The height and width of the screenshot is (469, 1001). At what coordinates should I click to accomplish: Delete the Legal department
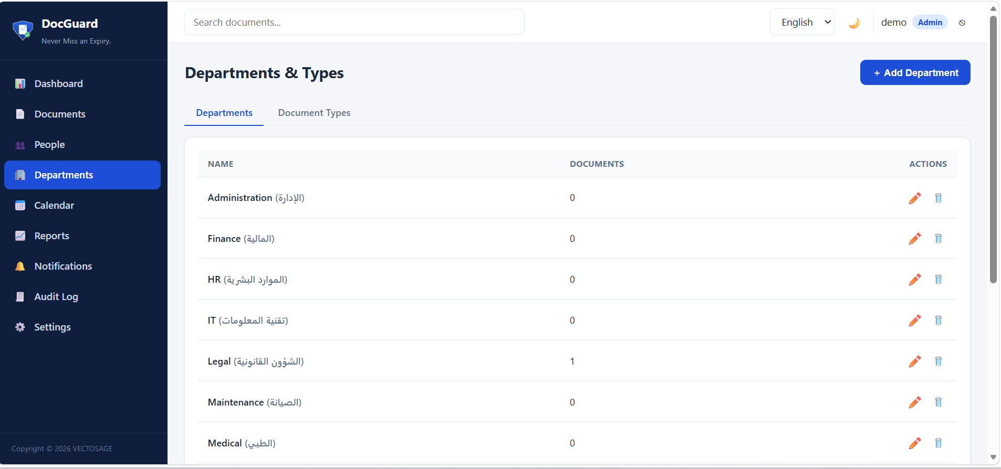(x=939, y=361)
